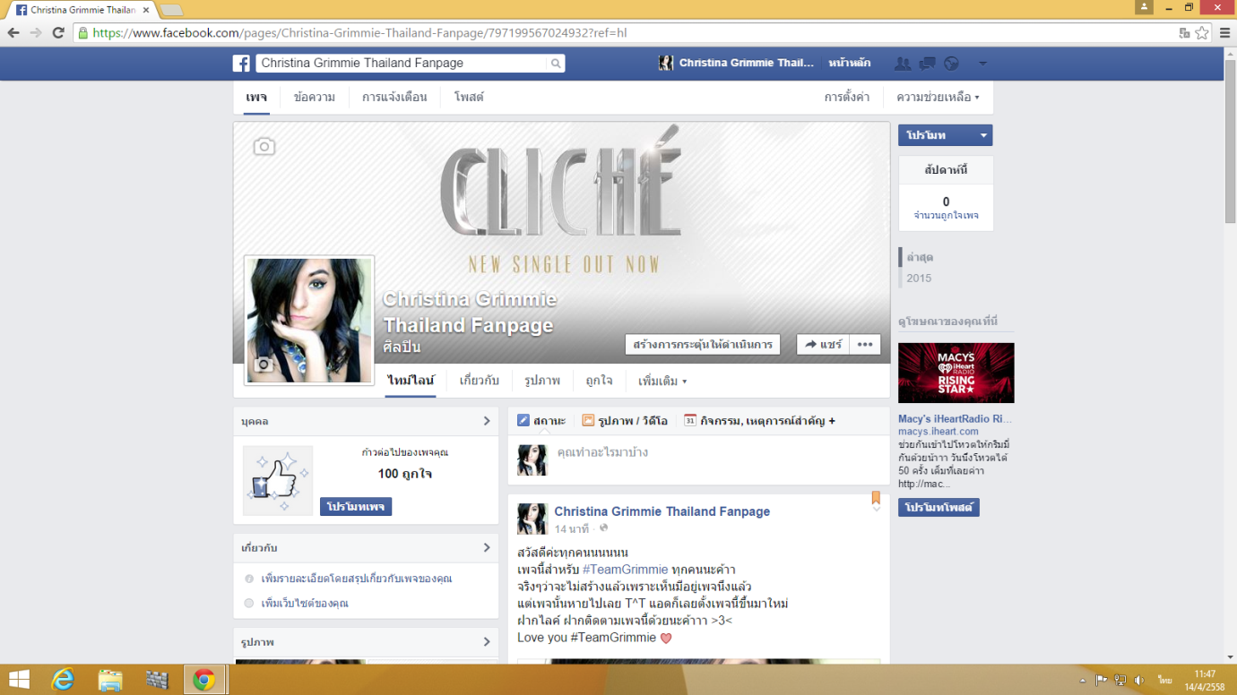Click the 14 นาที post timestamp
1237x695 pixels.
572,529
